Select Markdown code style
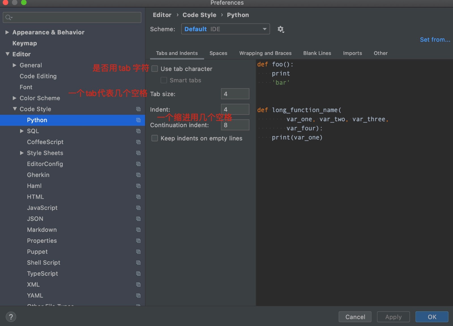This screenshot has height=326, width=453. coord(42,230)
